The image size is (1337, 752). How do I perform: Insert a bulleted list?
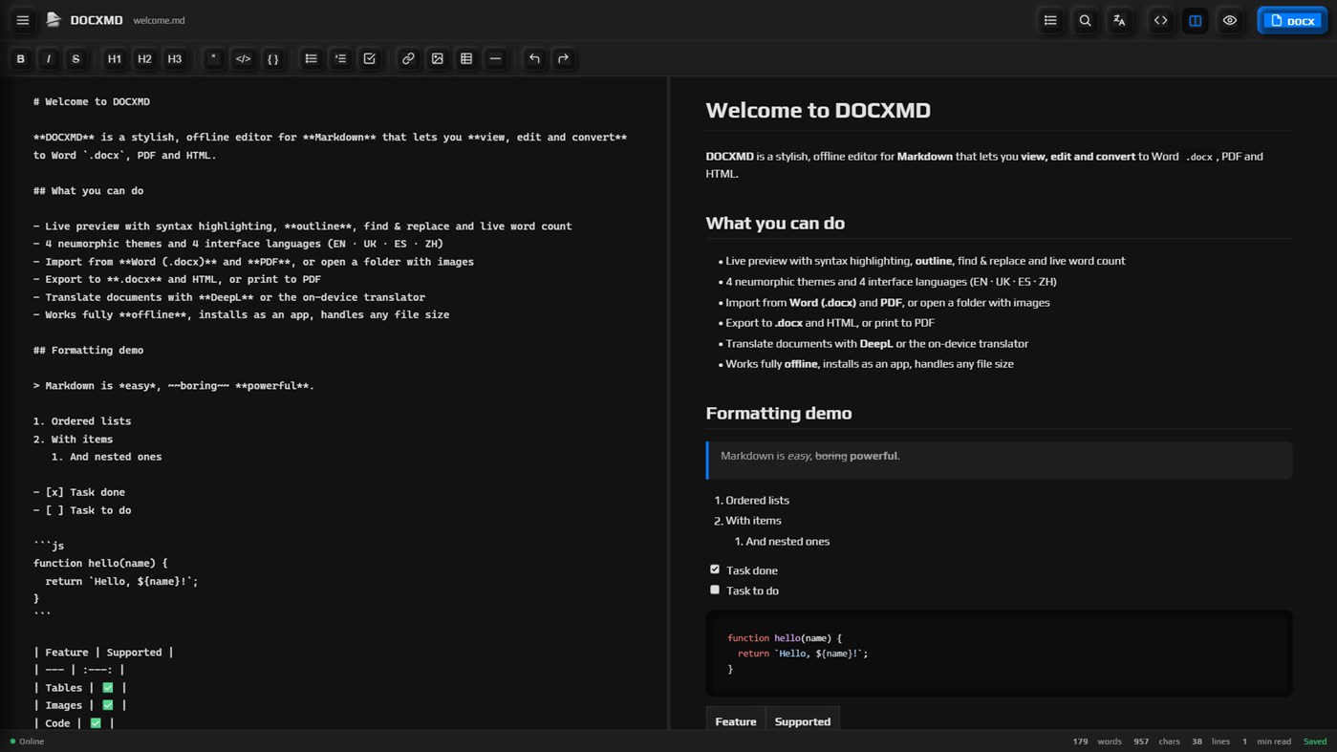(312, 59)
